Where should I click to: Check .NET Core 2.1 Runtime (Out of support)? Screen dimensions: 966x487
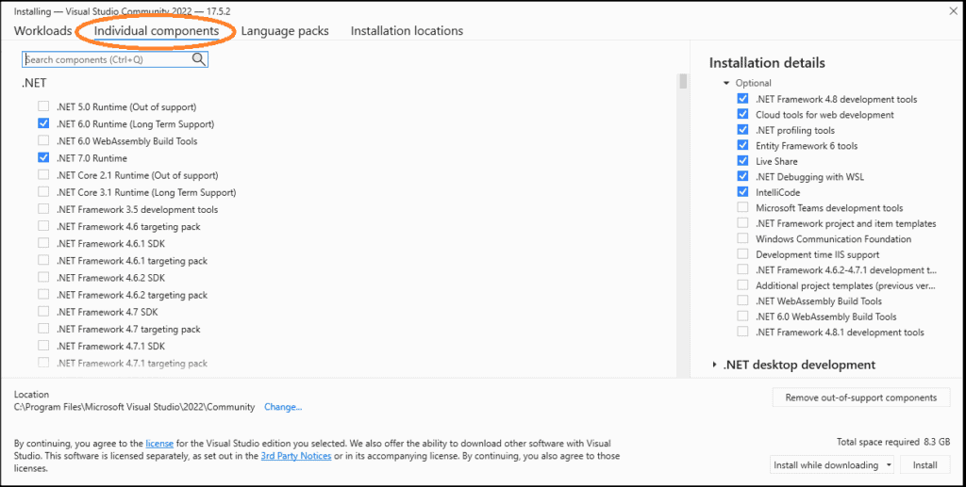tap(43, 175)
